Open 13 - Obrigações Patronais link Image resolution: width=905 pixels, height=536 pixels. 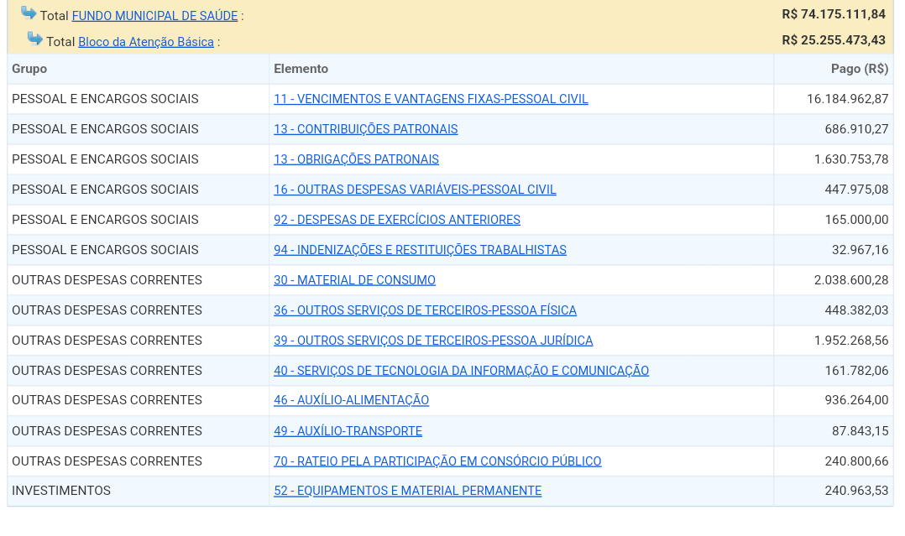click(x=356, y=159)
